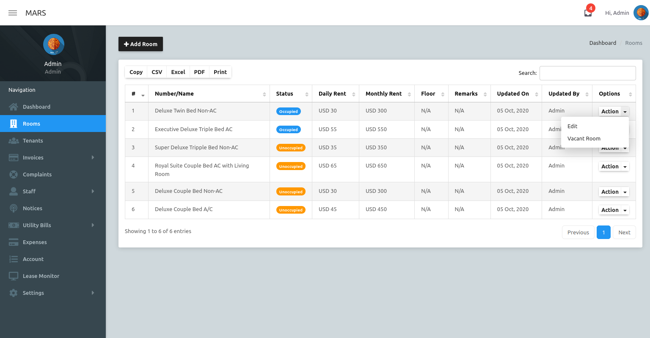Expand the Invoices submenu chevron
This screenshot has height=338, width=650.
pos(93,157)
